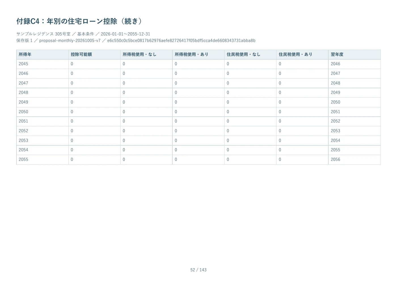The height and width of the screenshot is (281, 397).
Task: Select the サンプルレジデンス 305号室 subtitle line
Action: [x=83, y=34]
